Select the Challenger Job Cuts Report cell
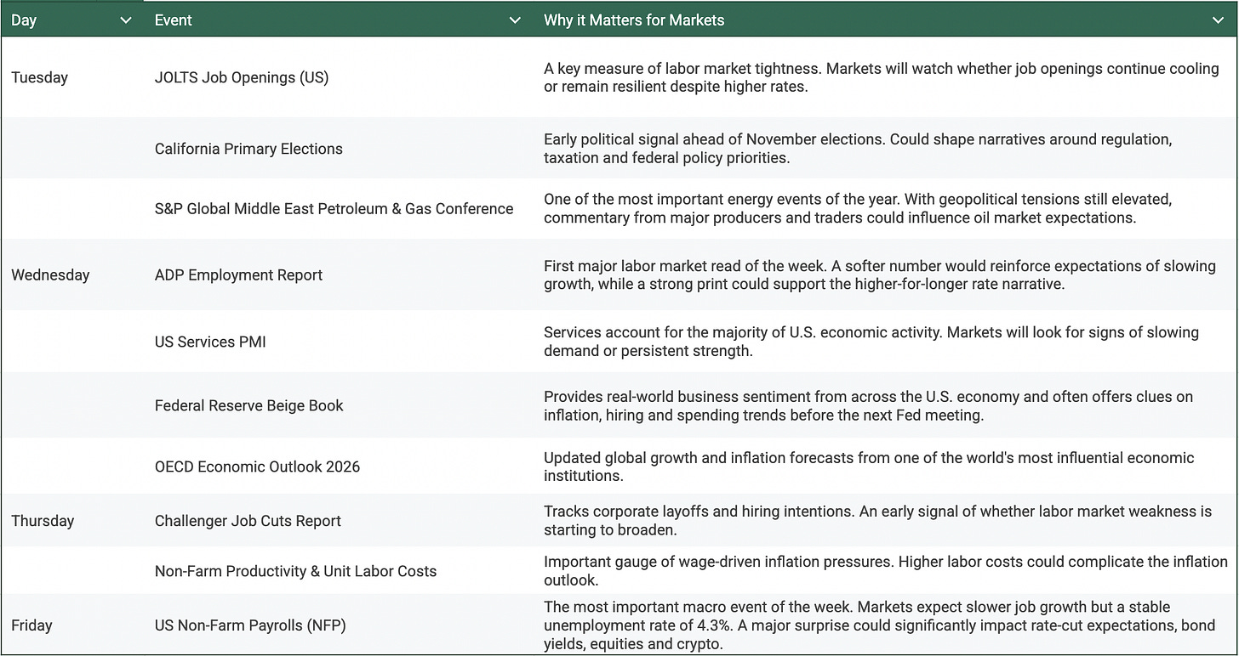Screen dimensions: 1239x656 (x=248, y=522)
